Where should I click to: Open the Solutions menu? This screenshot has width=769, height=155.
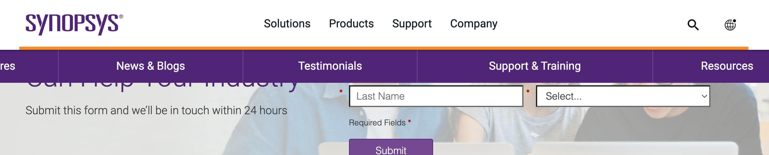287,24
